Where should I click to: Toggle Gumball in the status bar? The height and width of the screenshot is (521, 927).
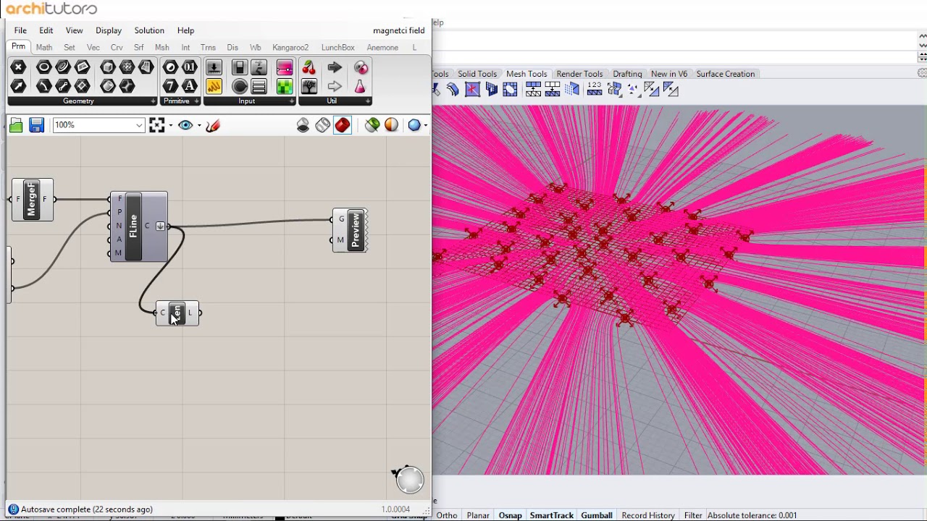(597, 515)
